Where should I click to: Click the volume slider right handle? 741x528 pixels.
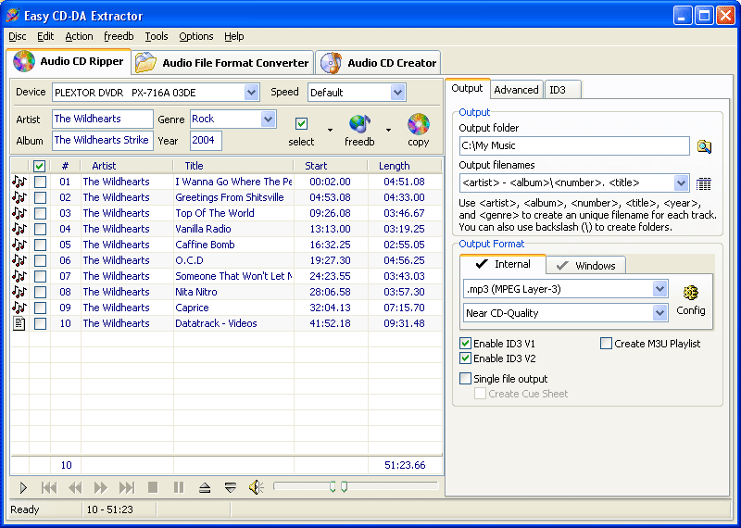[344, 487]
